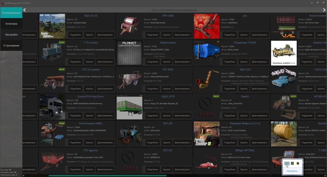
Task: Select the Установленные sidebar tab
Action: tap(11, 13)
